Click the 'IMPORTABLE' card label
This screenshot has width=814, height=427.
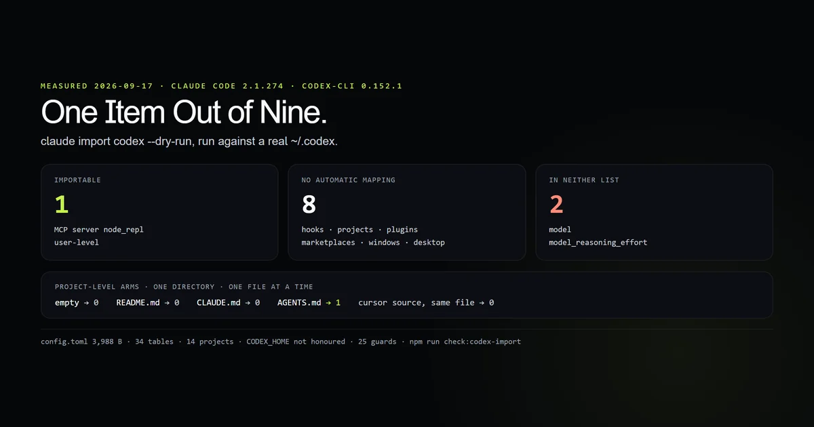[x=77, y=180]
